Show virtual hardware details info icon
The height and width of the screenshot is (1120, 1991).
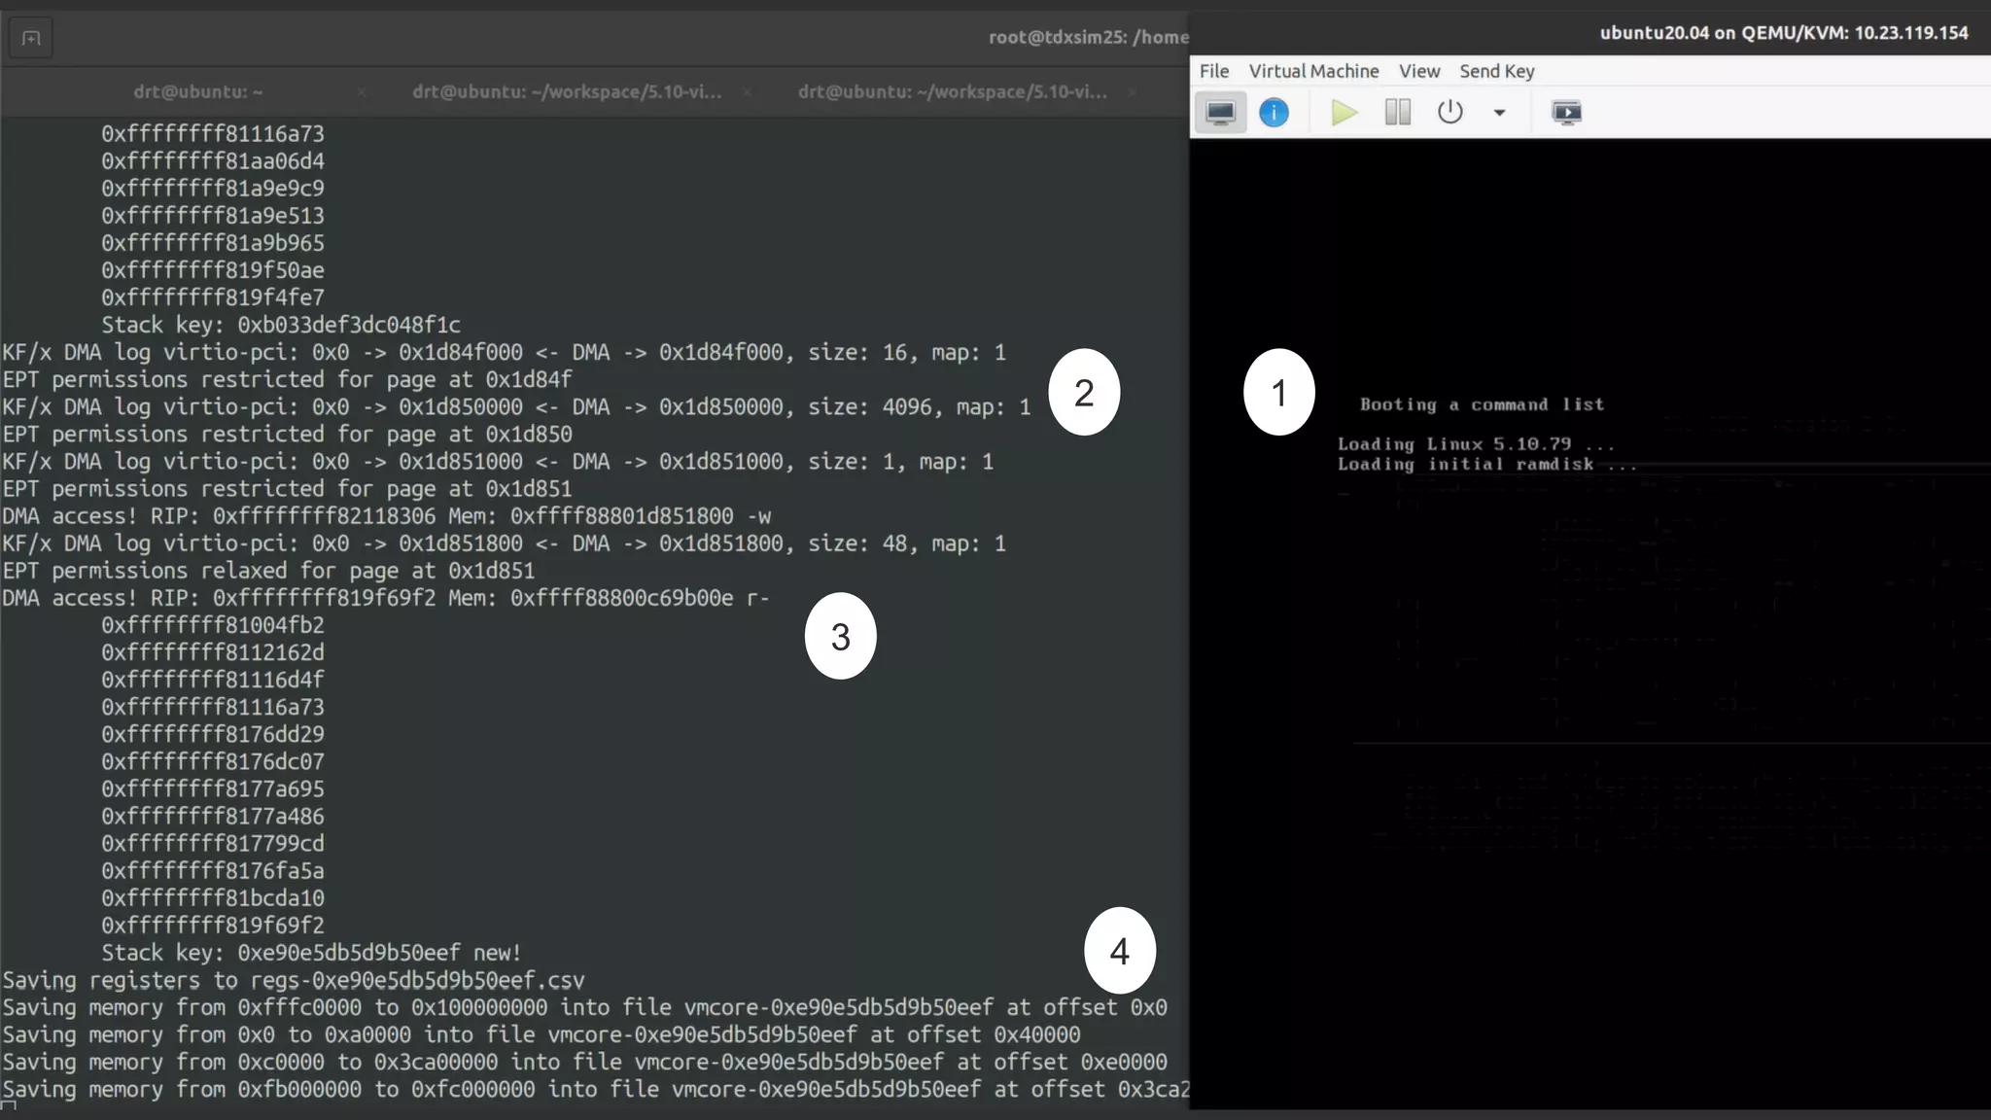pyautogui.click(x=1274, y=113)
